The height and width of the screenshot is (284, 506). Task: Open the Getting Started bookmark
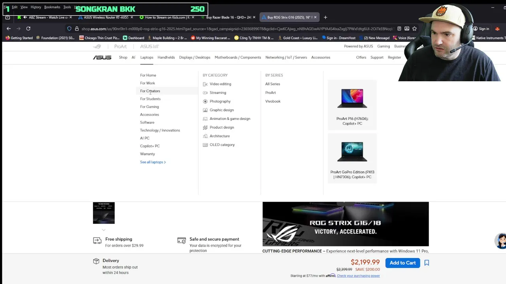[x=19, y=38]
